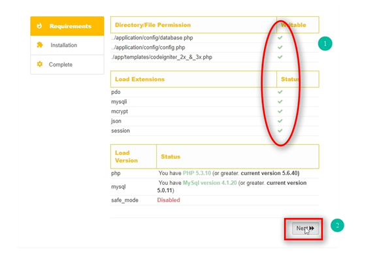Click the session extension name
The width and height of the screenshot is (392, 271).
pyautogui.click(x=120, y=131)
